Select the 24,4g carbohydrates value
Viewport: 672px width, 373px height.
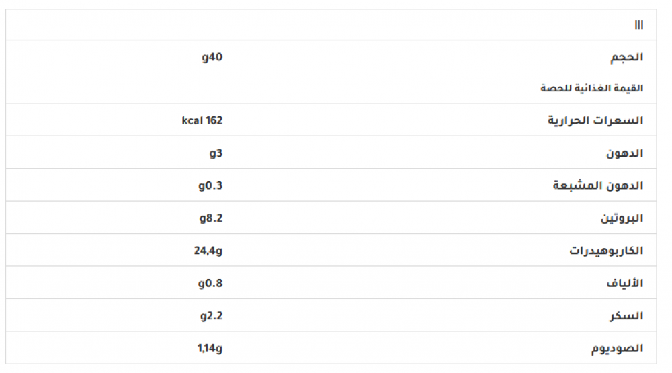pyautogui.click(x=208, y=251)
